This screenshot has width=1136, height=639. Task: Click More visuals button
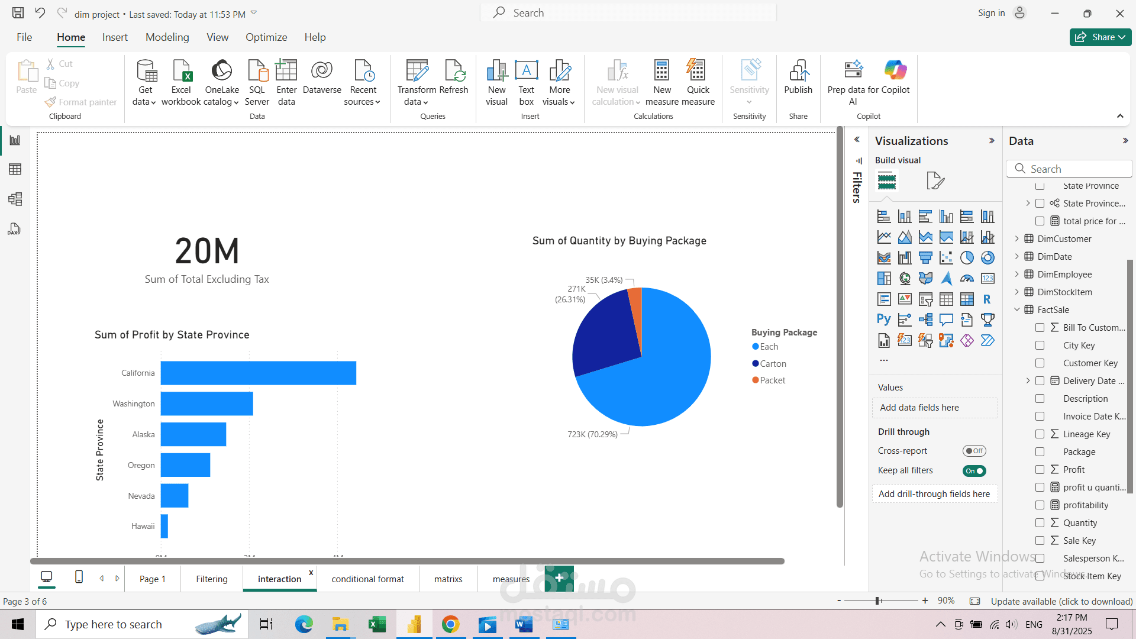tap(559, 83)
